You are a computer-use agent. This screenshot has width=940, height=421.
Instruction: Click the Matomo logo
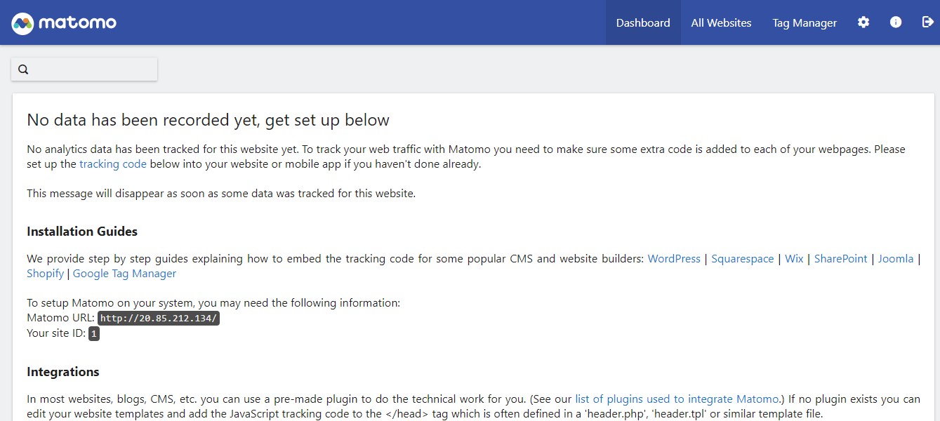tap(64, 23)
